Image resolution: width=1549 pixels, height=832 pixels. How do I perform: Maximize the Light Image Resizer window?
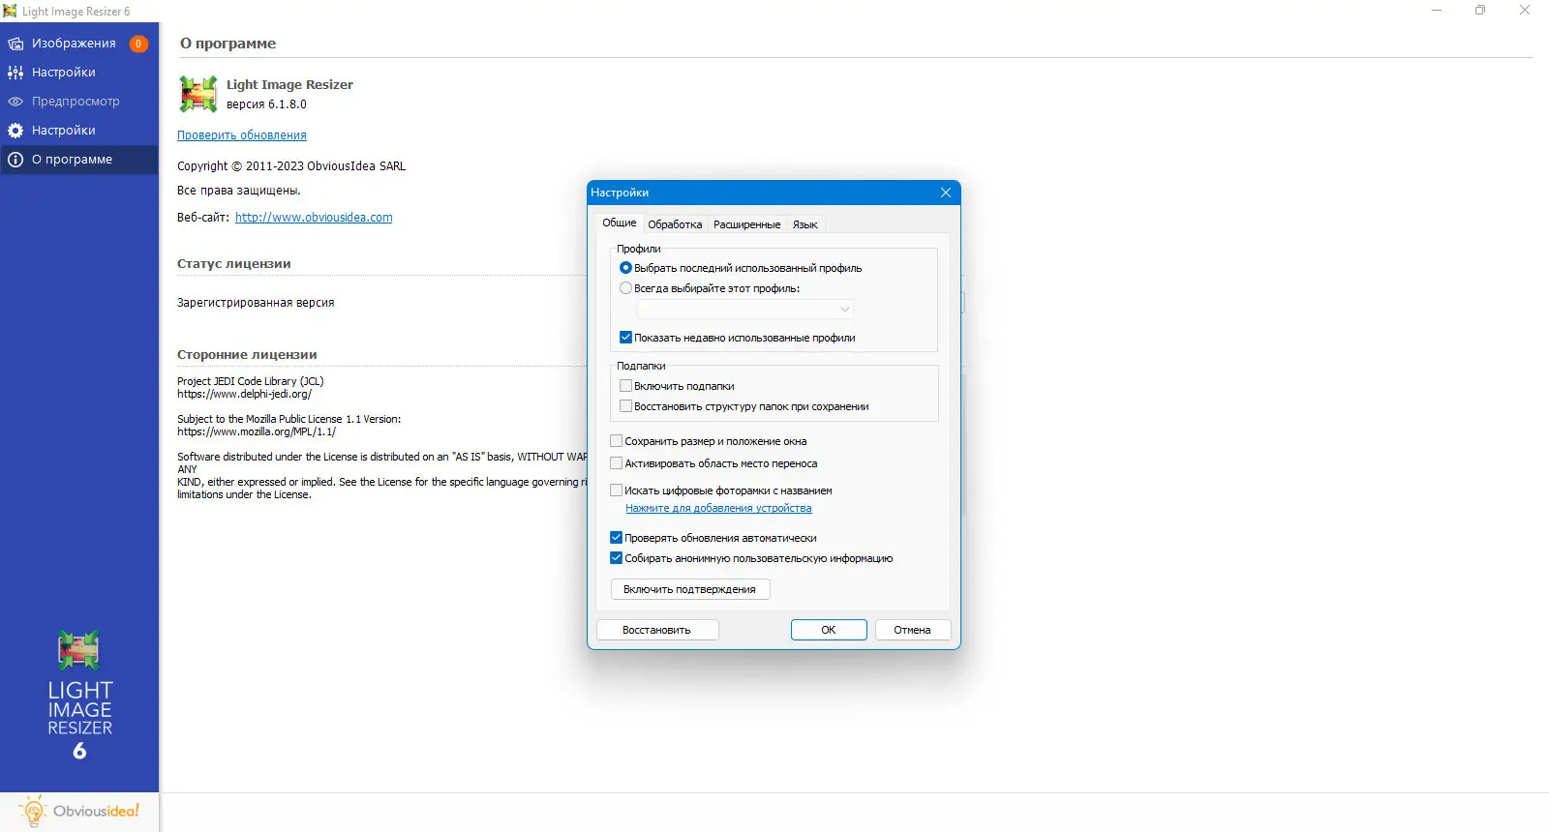point(1480,11)
